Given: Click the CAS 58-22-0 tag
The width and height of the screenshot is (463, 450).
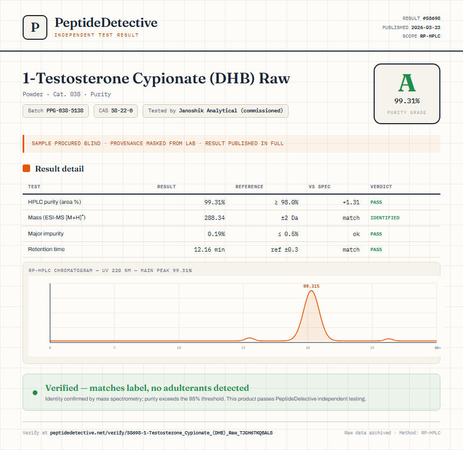Looking at the screenshot, I should click(116, 111).
